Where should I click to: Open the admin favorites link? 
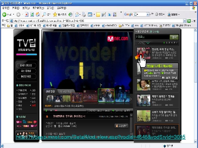point(95,25)
